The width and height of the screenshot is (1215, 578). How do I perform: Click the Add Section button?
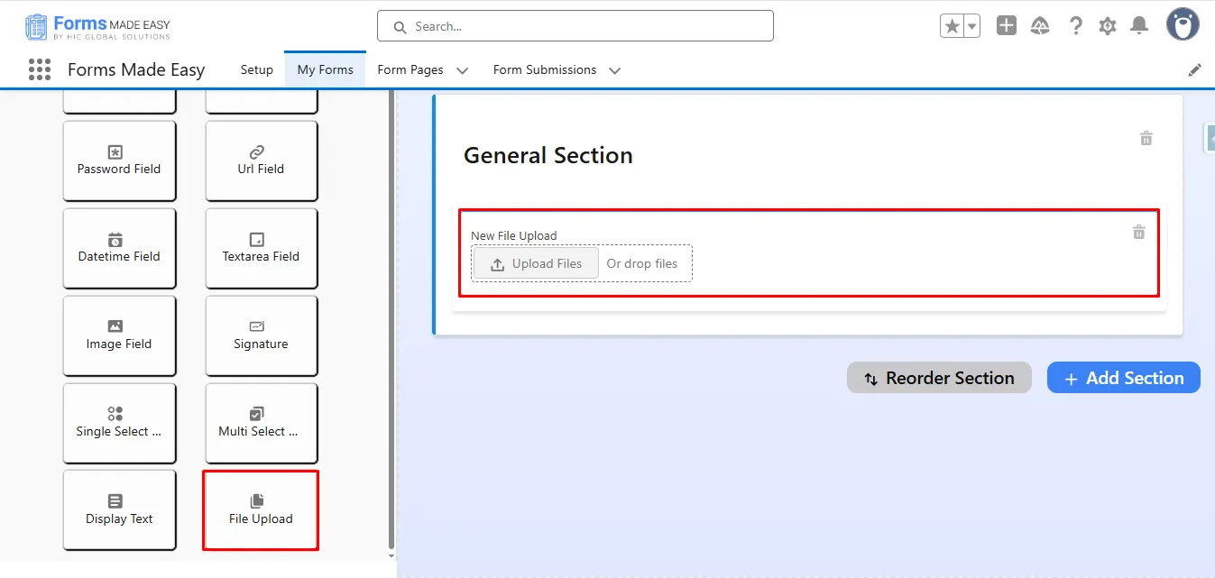coord(1123,378)
